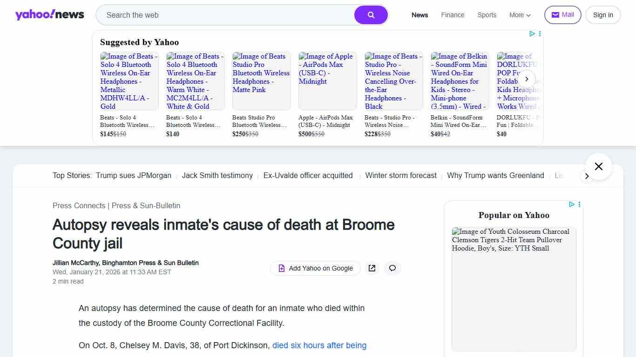Dismiss the Top Stories bar via X button
Image resolution: width=636 pixels, height=357 pixels.
598,166
